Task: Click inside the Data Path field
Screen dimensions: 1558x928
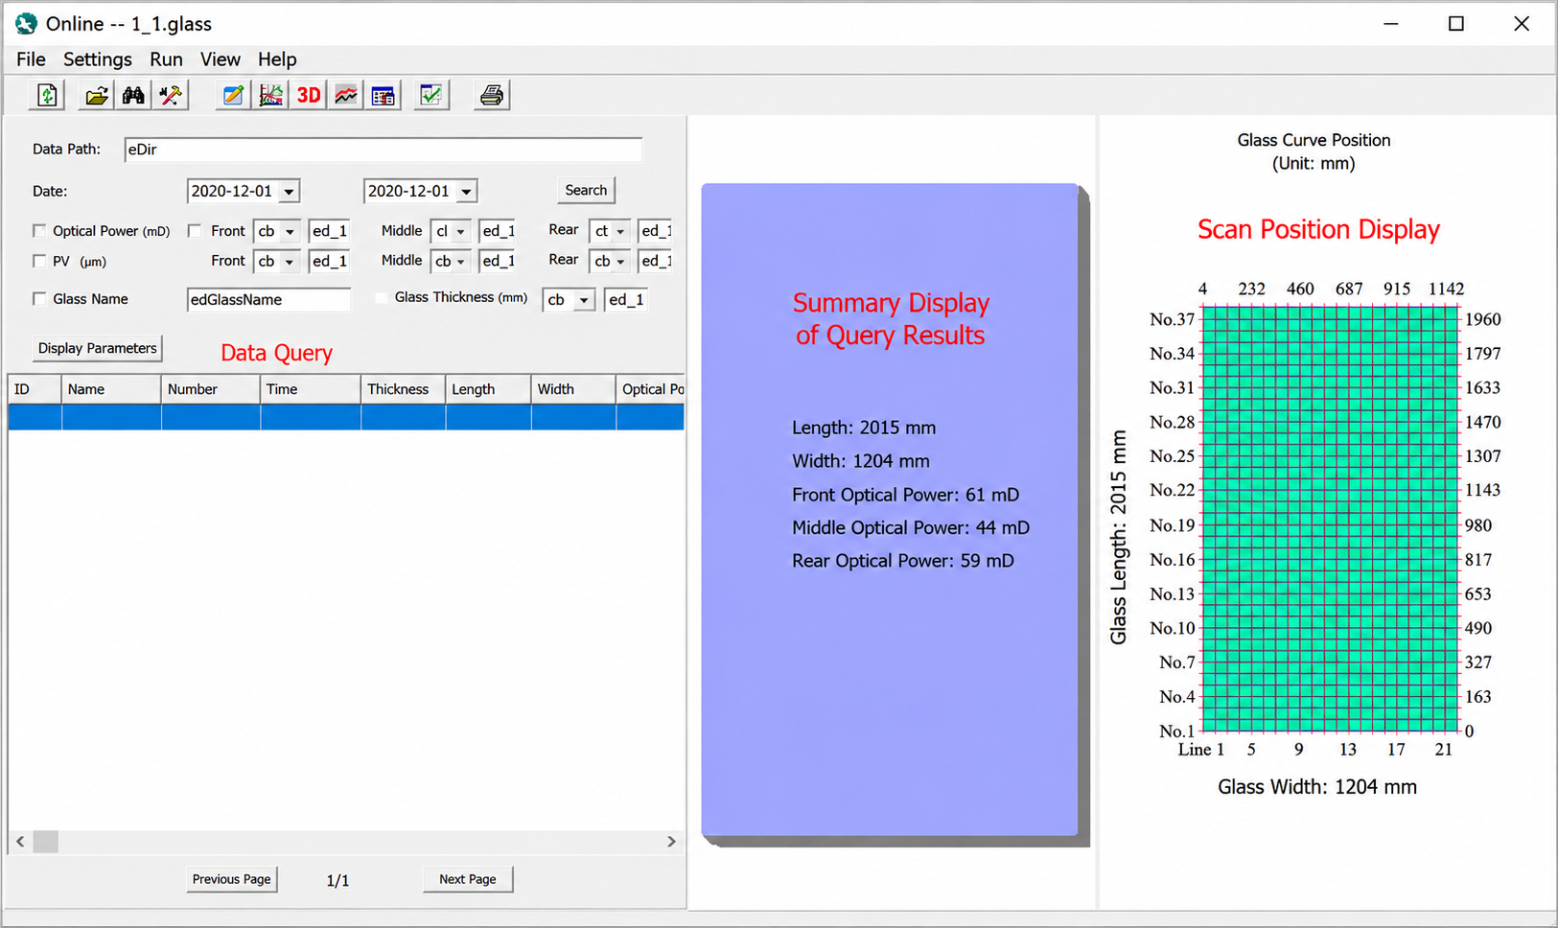Action: [384, 150]
